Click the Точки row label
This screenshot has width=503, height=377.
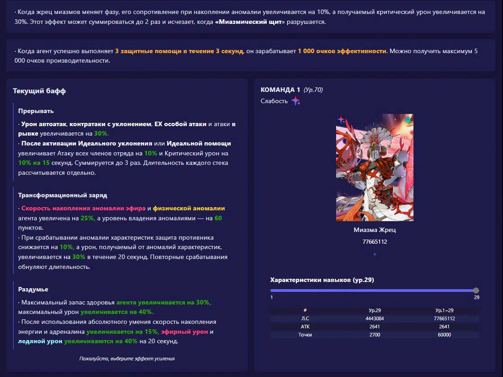305,335
